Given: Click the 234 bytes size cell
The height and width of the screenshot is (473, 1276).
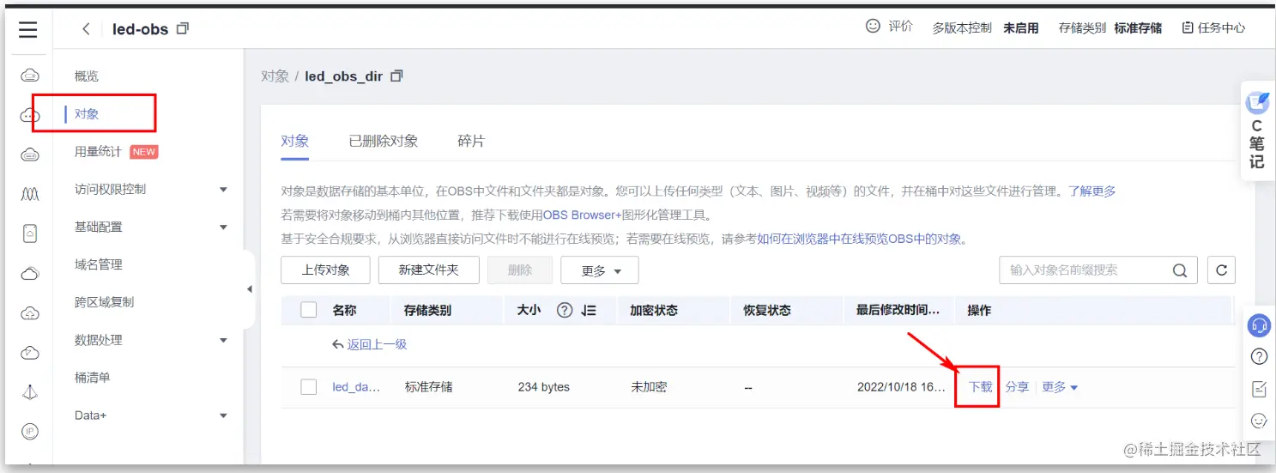Looking at the screenshot, I should tap(543, 387).
